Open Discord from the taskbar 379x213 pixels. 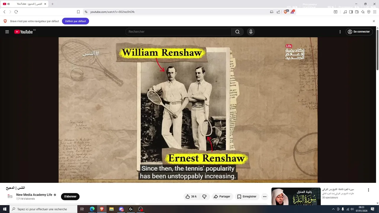point(121,209)
